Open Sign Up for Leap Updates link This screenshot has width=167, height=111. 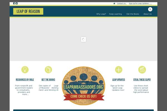pos(140,4)
